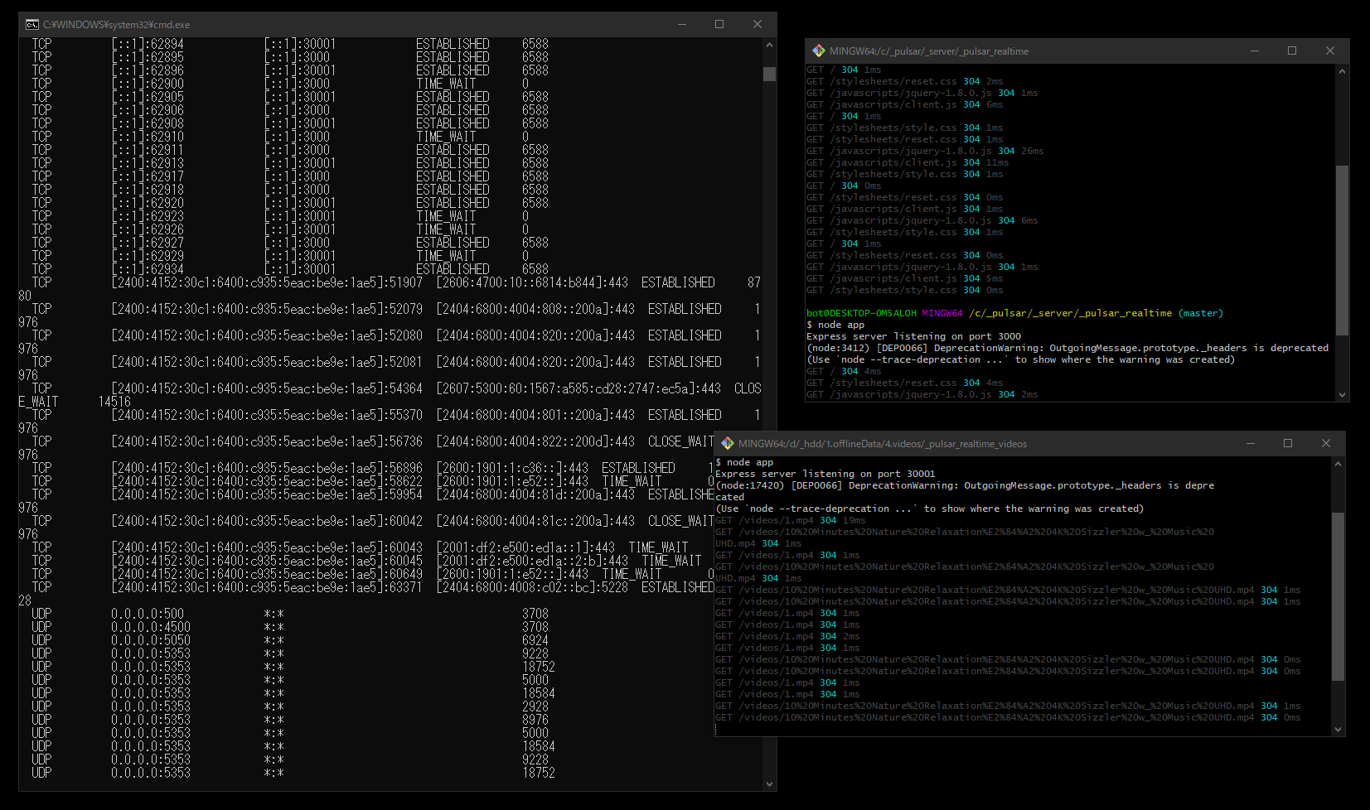1370x810 pixels.
Task: Minimize the _pulsar_realtime MINGW64 terminal
Action: (x=1254, y=51)
